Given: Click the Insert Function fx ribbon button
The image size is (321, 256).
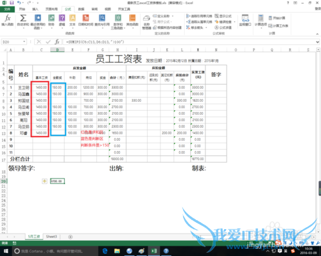Looking at the screenshot, I should pos(8,20).
